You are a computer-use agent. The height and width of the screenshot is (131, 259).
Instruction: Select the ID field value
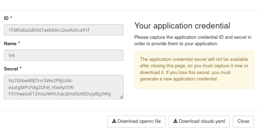click(64, 30)
